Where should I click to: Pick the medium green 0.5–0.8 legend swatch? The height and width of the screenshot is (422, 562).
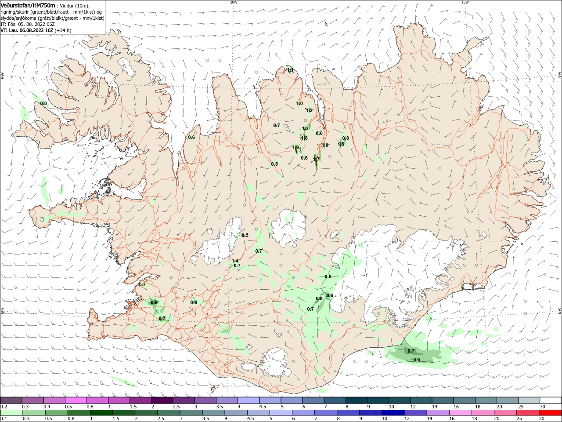tap(57, 413)
